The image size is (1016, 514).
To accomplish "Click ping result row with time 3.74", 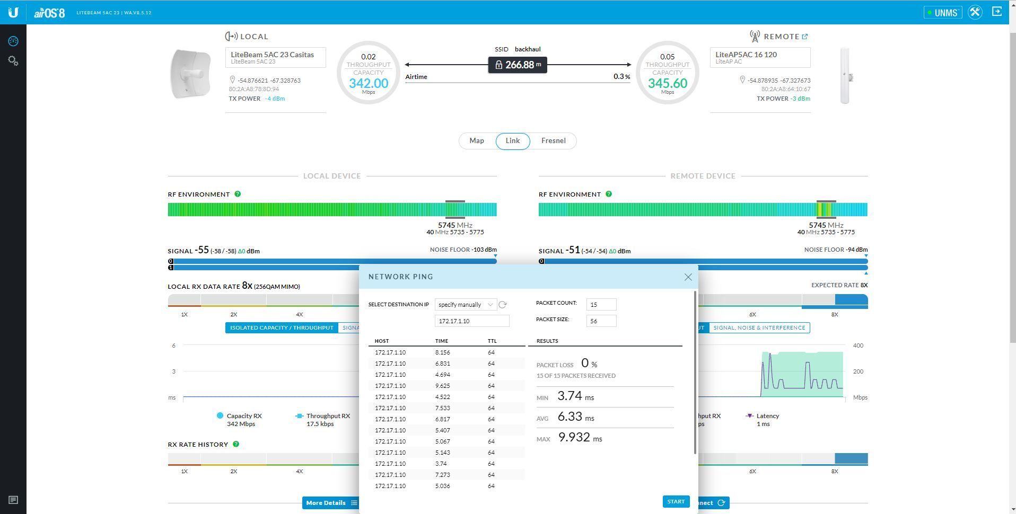I will [446, 464].
